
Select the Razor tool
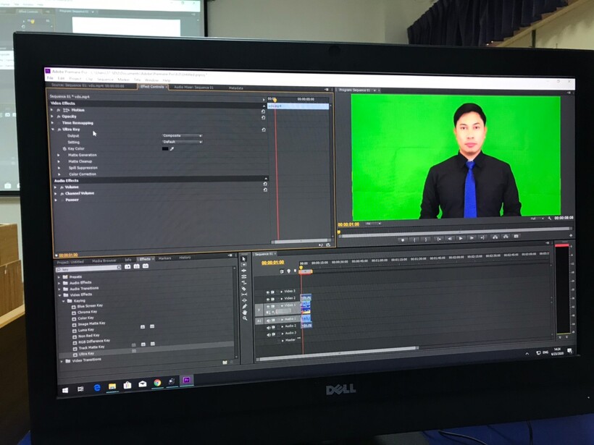coord(244,289)
